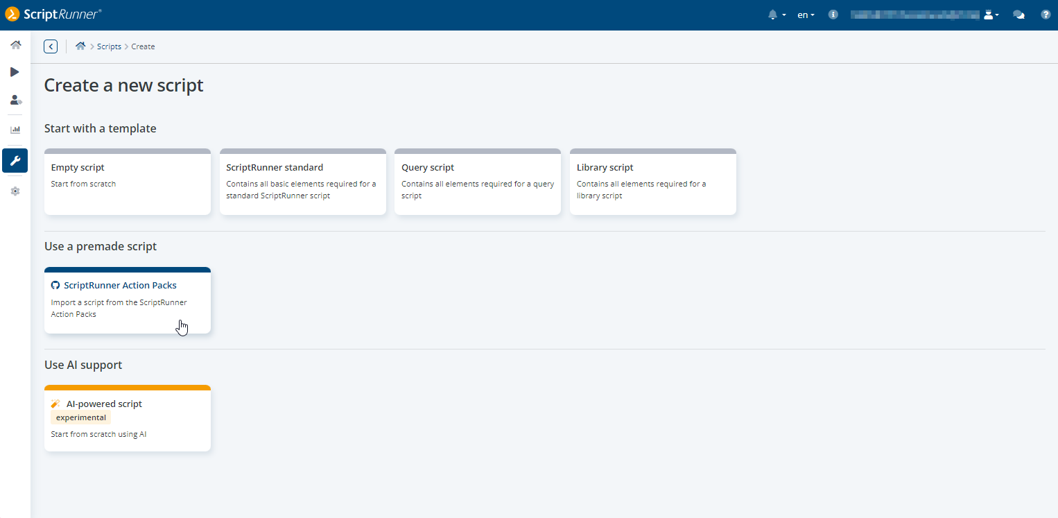The width and height of the screenshot is (1058, 518).
Task: Open the chat feedback icon in header
Action: [x=1018, y=15]
